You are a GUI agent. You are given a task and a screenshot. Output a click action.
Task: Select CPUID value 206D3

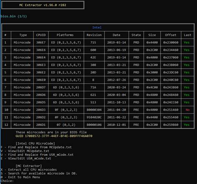41,110
